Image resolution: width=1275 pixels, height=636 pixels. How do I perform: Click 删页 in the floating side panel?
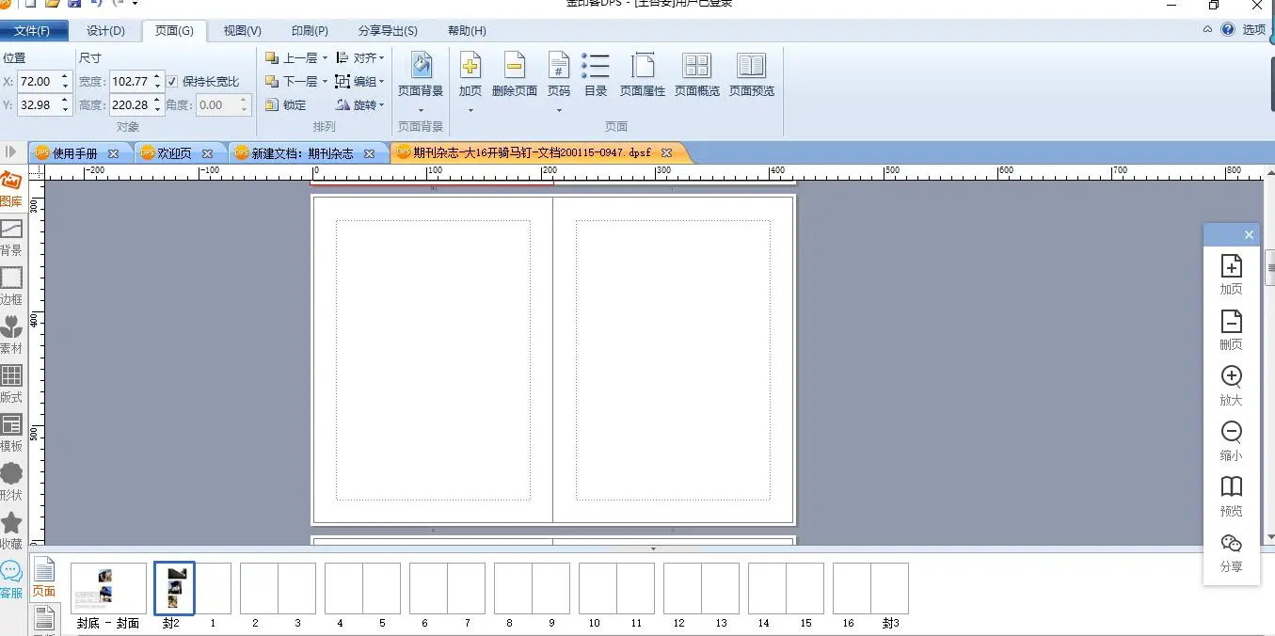tap(1231, 330)
